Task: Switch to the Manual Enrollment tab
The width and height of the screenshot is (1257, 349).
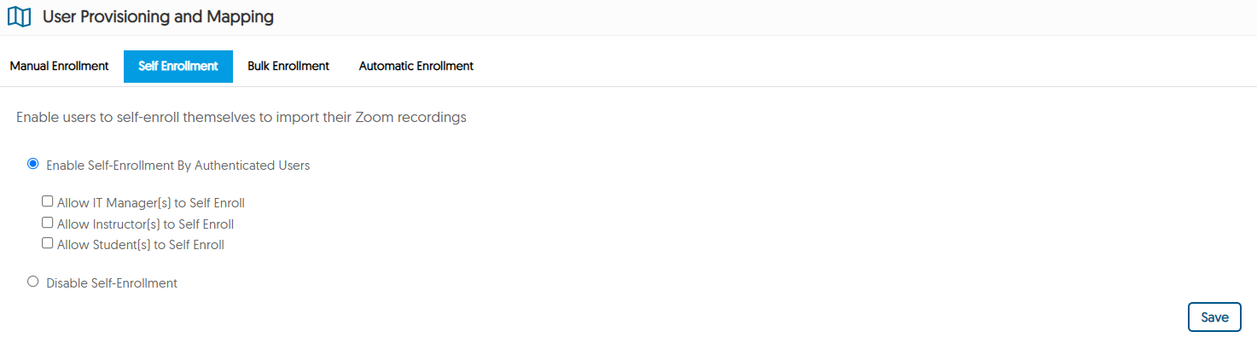Action: 60,66
